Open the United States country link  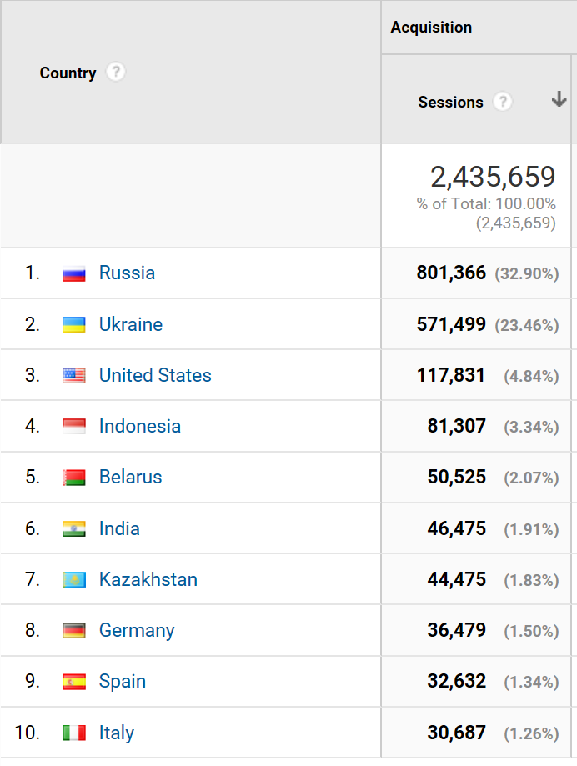pyautogui.click(x=155, y=375)
